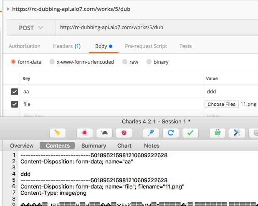This screenshot has width=258, height=206.
Task: Switch to the Overview tab in Charles
Action: point(22,146)
